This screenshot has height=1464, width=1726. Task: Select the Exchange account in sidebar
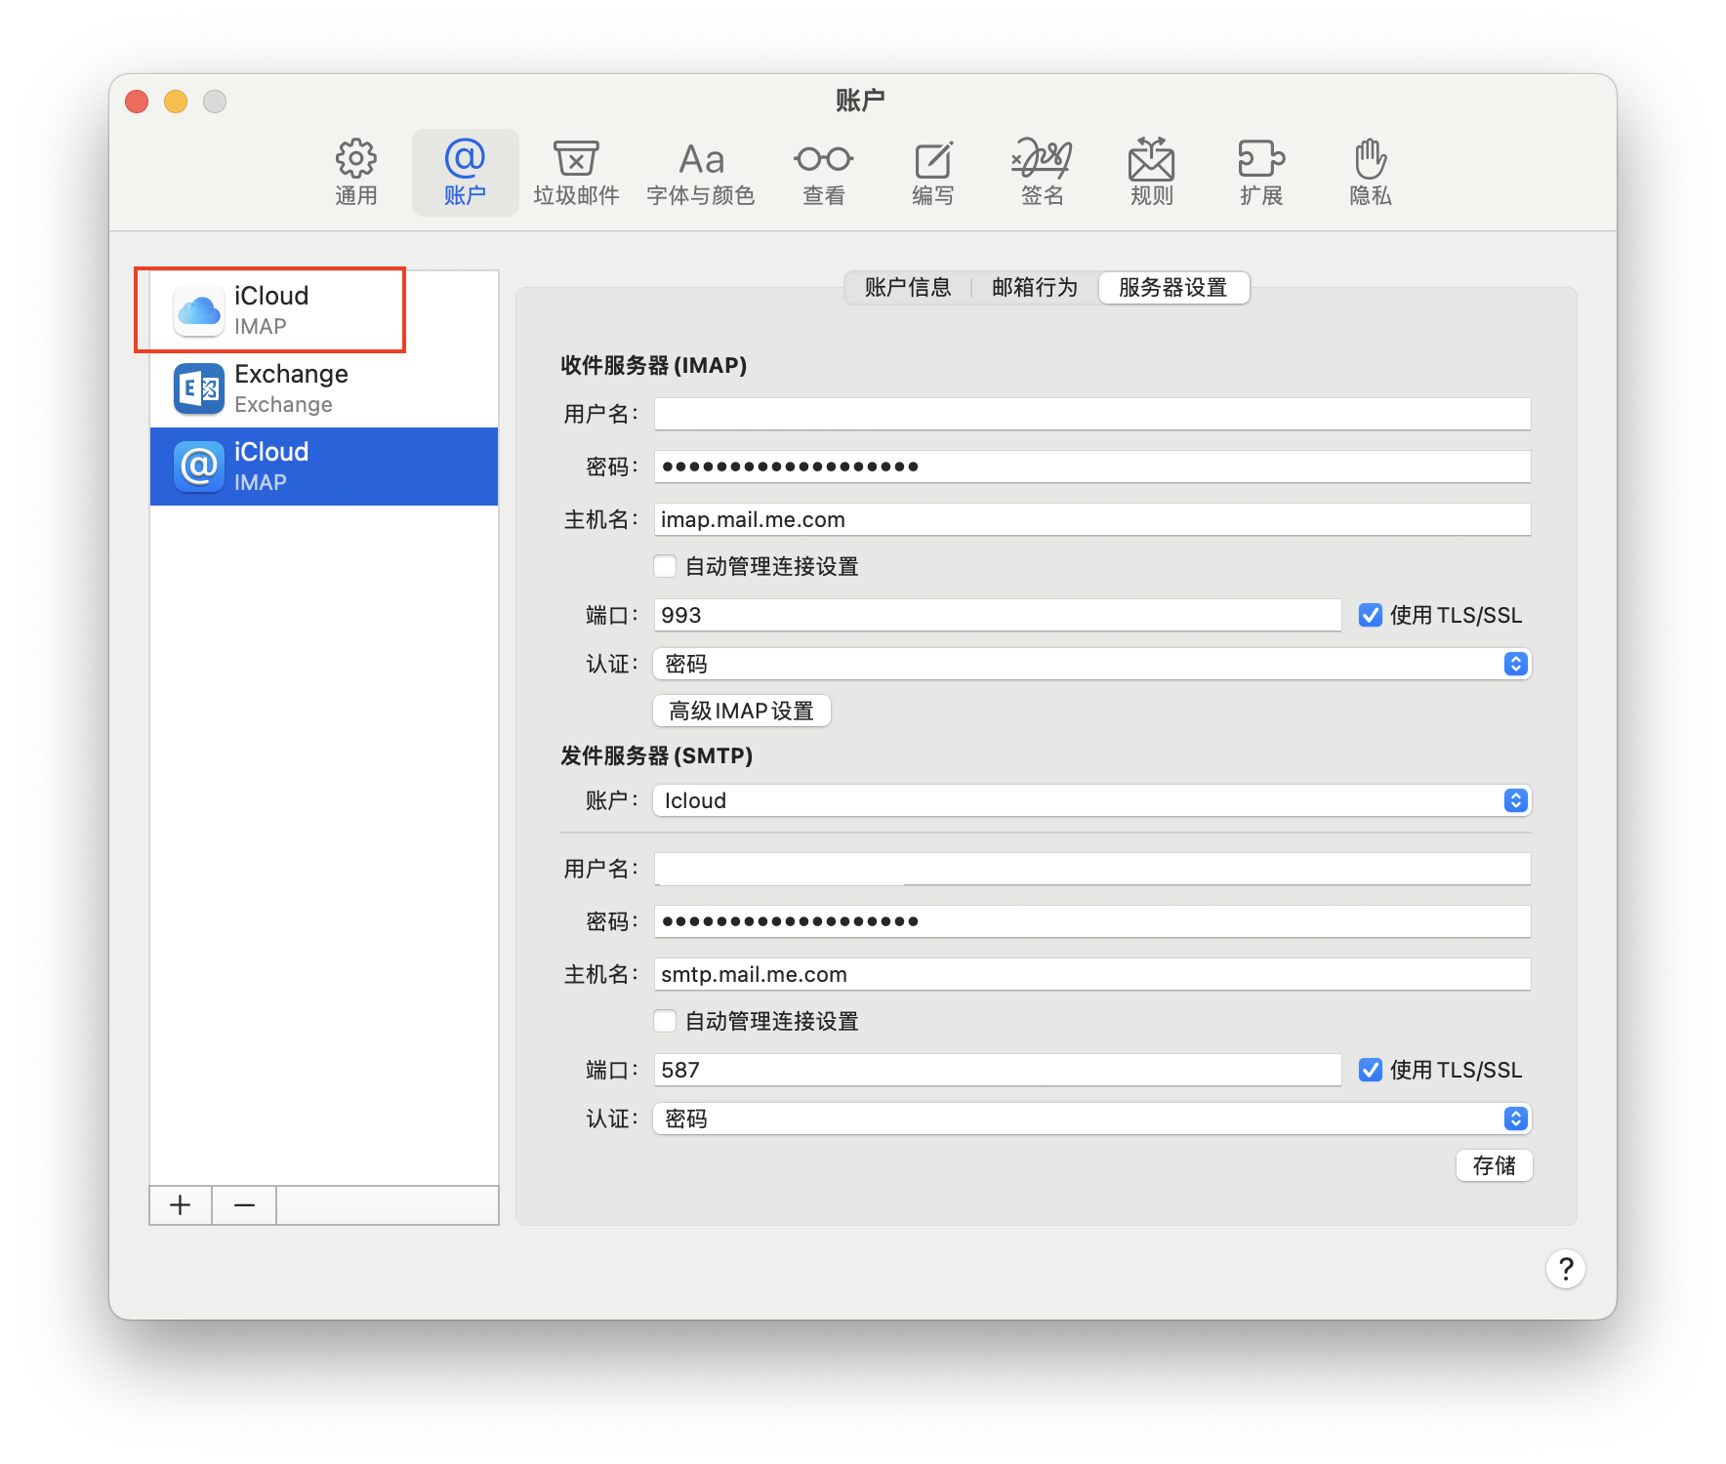pyautogui.click(x=323, y=388)
